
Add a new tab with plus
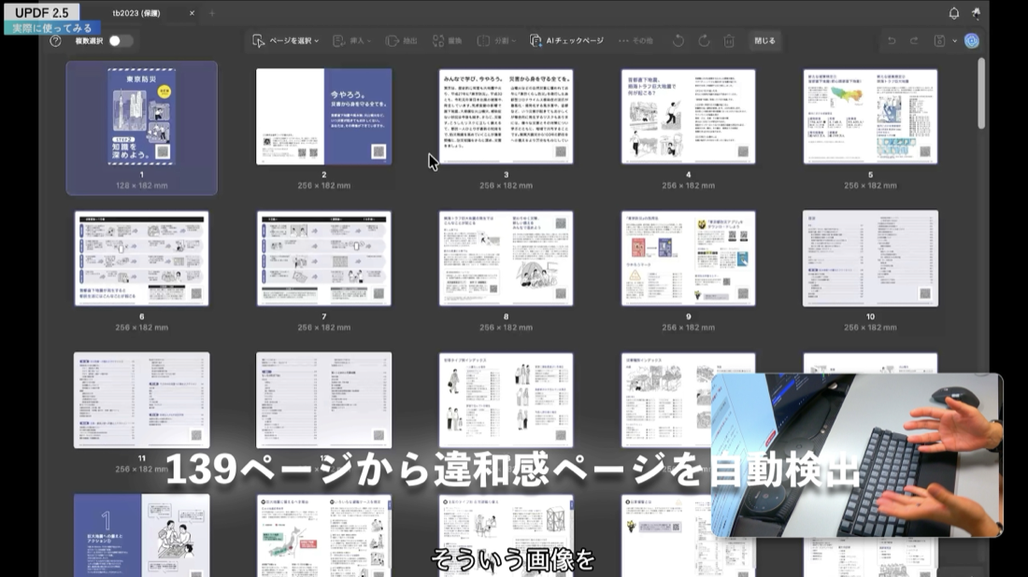tap(212, 13)
